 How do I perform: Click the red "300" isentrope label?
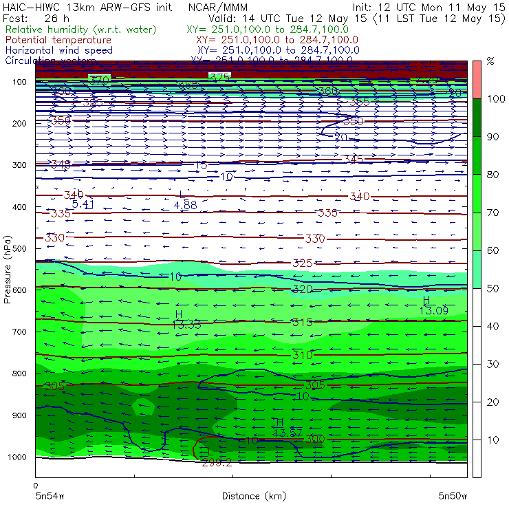[315, 440]
